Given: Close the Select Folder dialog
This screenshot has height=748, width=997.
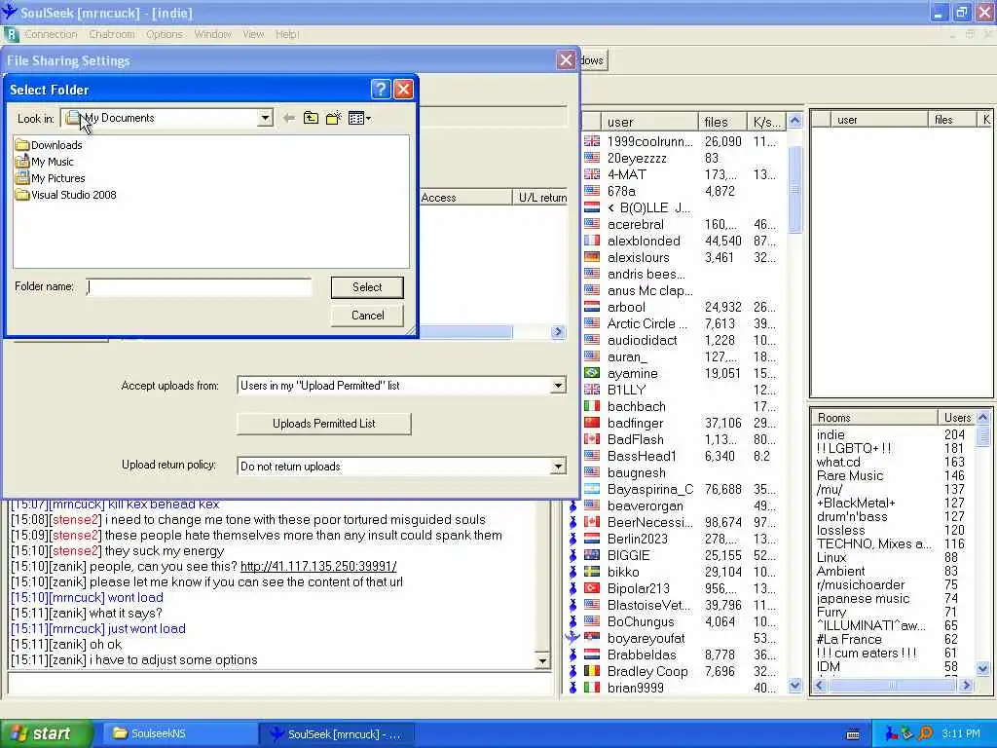Looking at the screenshot, I should point(404,89).
